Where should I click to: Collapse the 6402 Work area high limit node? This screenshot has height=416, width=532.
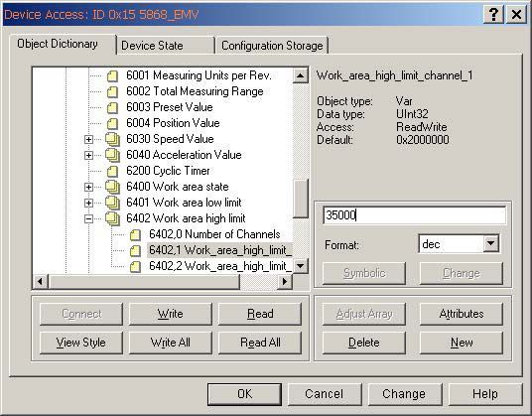(x=88, y=218)
